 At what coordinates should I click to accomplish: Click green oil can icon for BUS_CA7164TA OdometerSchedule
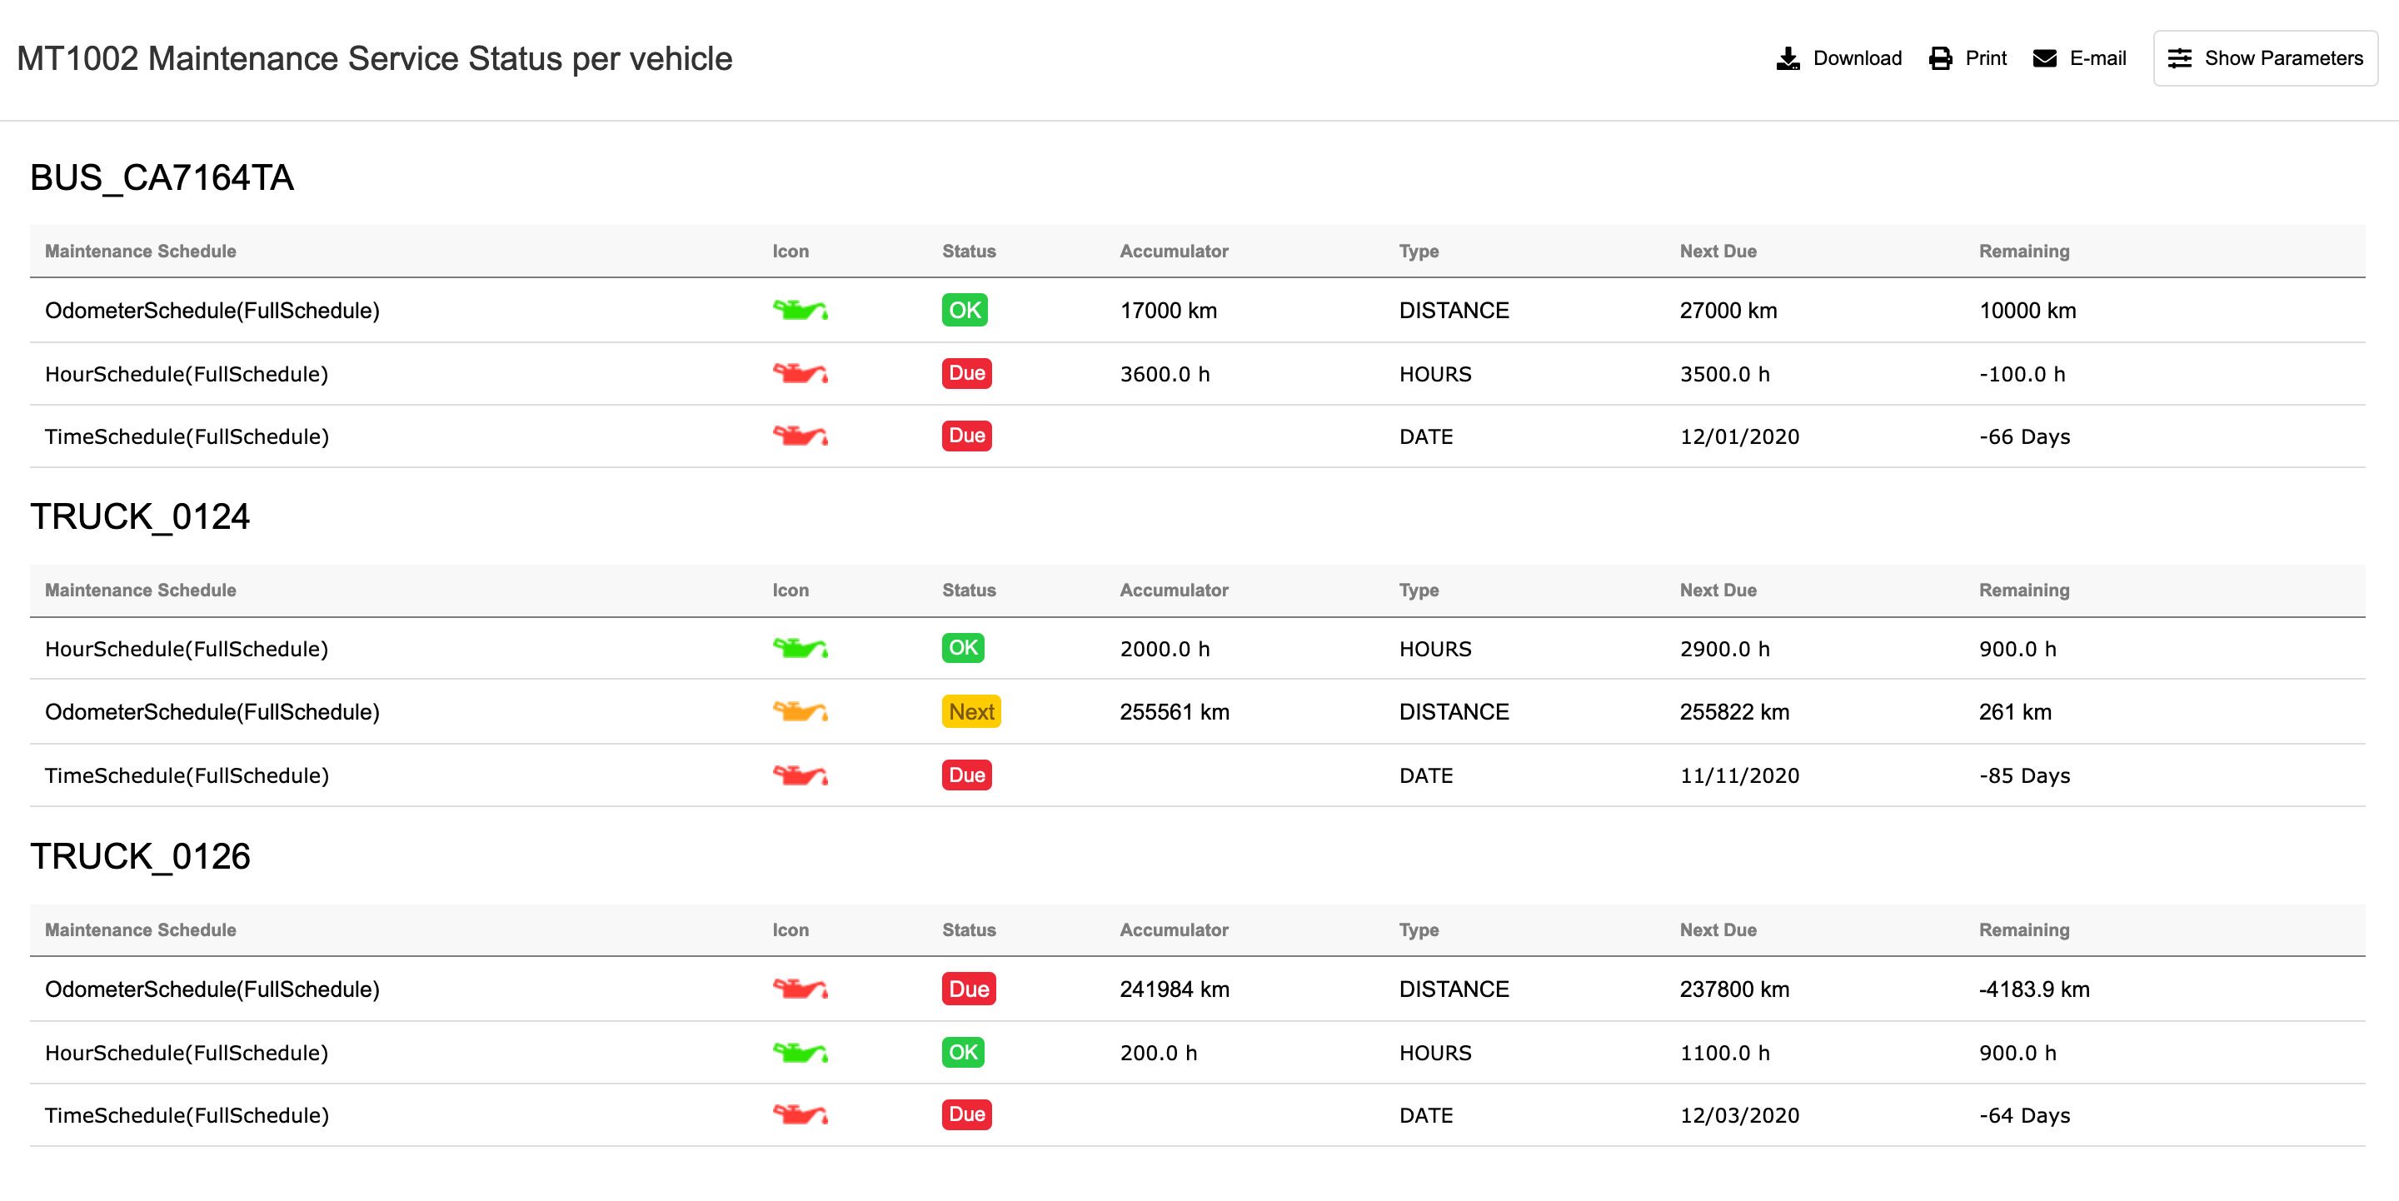point(800,310)
